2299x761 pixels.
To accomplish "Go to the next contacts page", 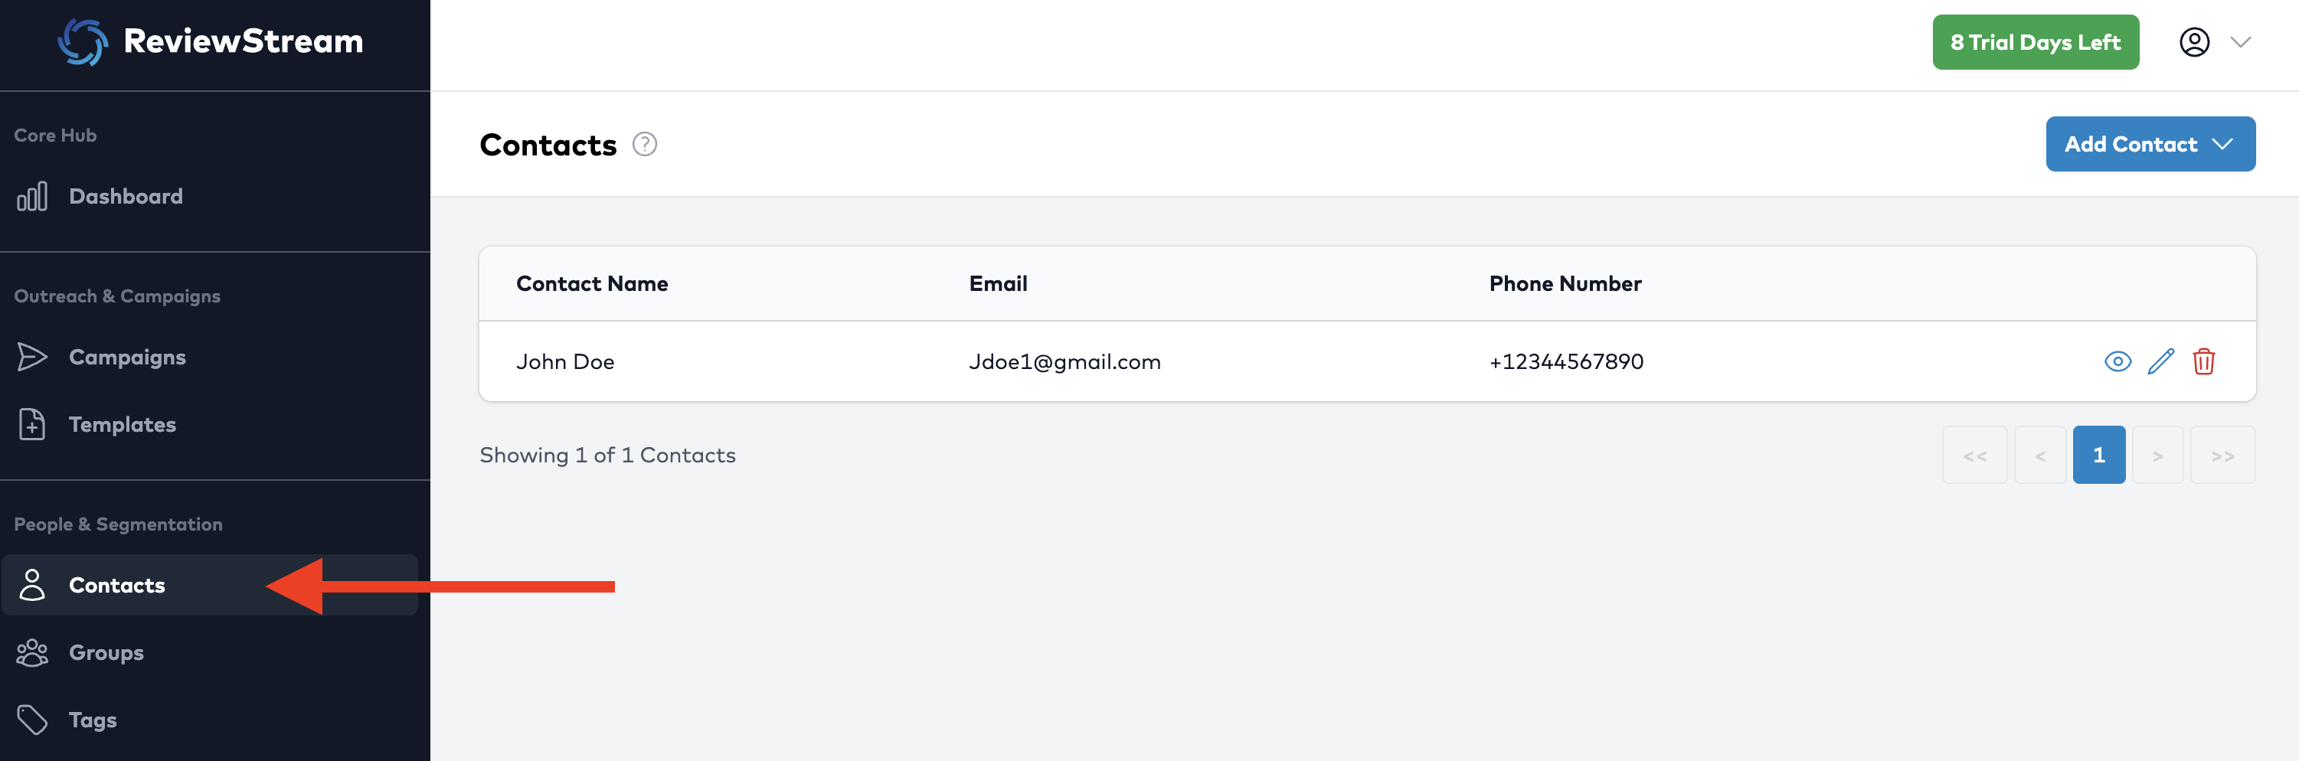I will coord(2157,455).
